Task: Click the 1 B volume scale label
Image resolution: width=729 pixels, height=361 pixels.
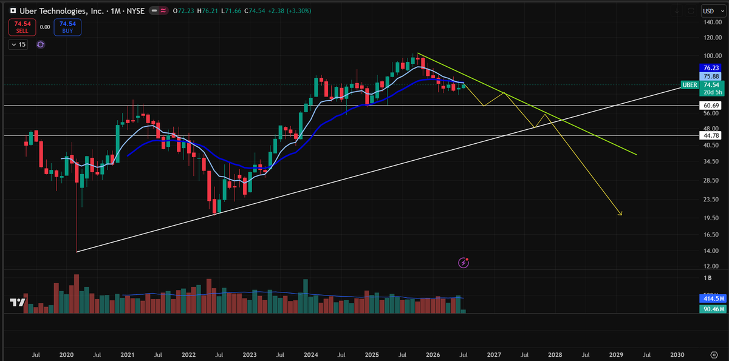Action: point(708,277)
